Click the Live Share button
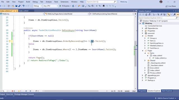This screenshot has height=100, width=179. (171, 6)
